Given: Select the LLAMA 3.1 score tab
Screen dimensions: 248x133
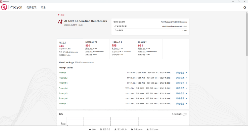Looking at the screenshot, I should click(x=123, y=49).
